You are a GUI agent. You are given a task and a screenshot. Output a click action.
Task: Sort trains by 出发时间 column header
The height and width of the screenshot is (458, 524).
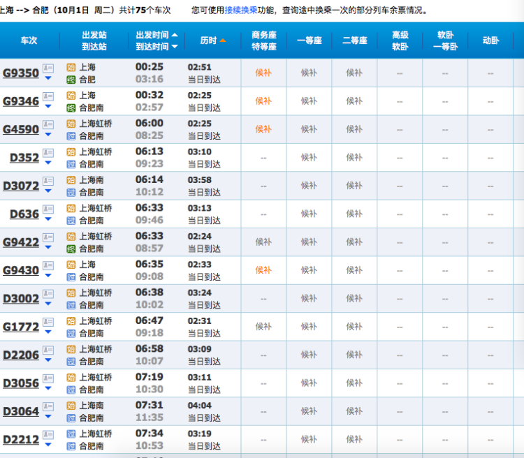(x=157, y=35)
